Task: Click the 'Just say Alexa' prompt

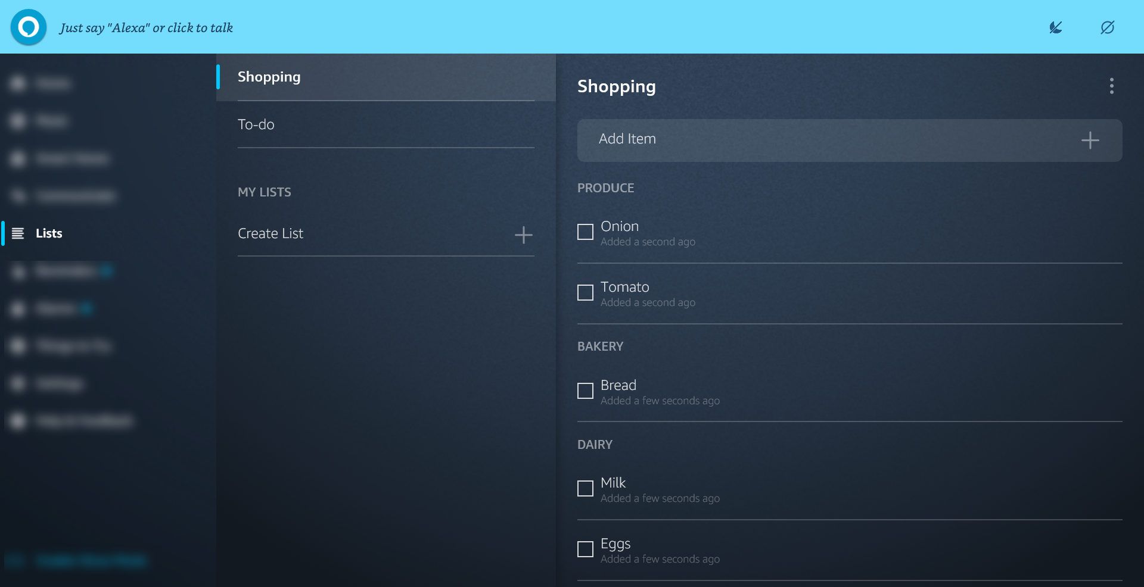Action: pyautogui.click(x=146, y=28)
